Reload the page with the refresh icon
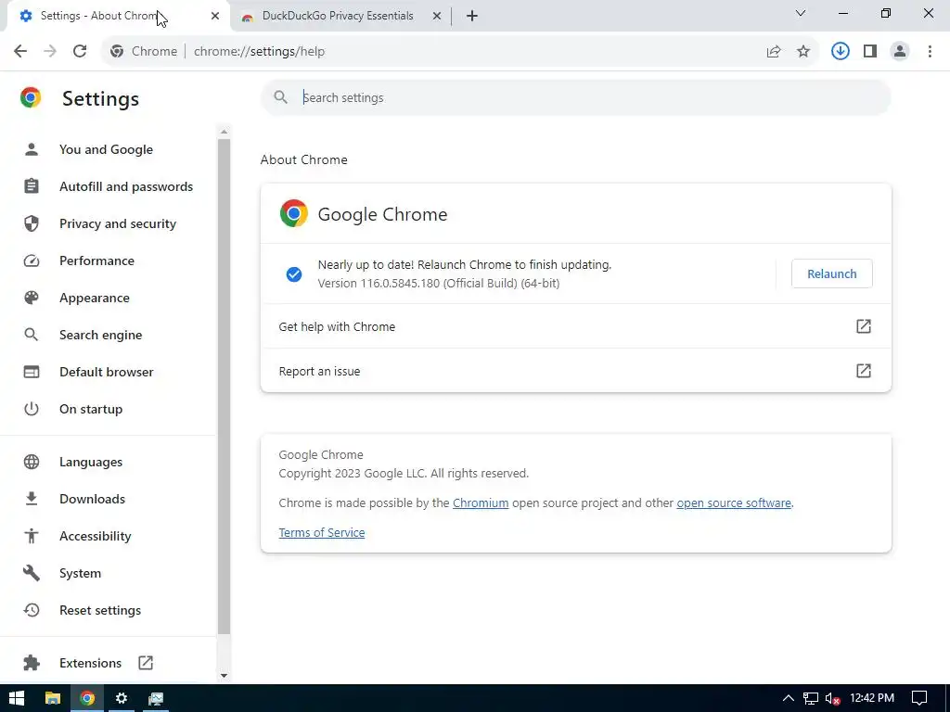Screen dimensions: 950x712 [80, 52]
